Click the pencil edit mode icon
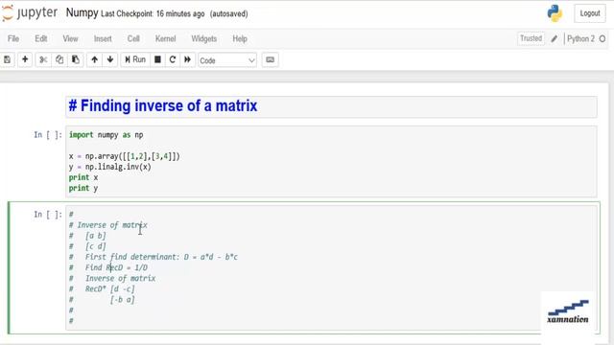Viewport: 614px width, 345px height. click(555, 38)
